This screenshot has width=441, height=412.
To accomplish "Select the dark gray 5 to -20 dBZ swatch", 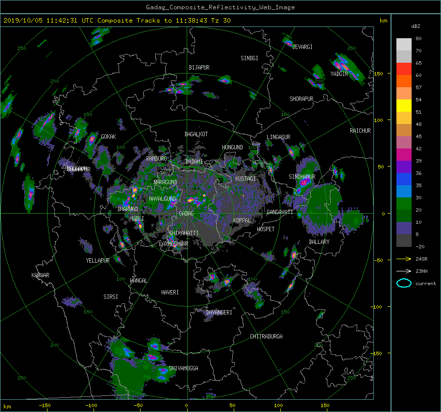I will (404, 241).
